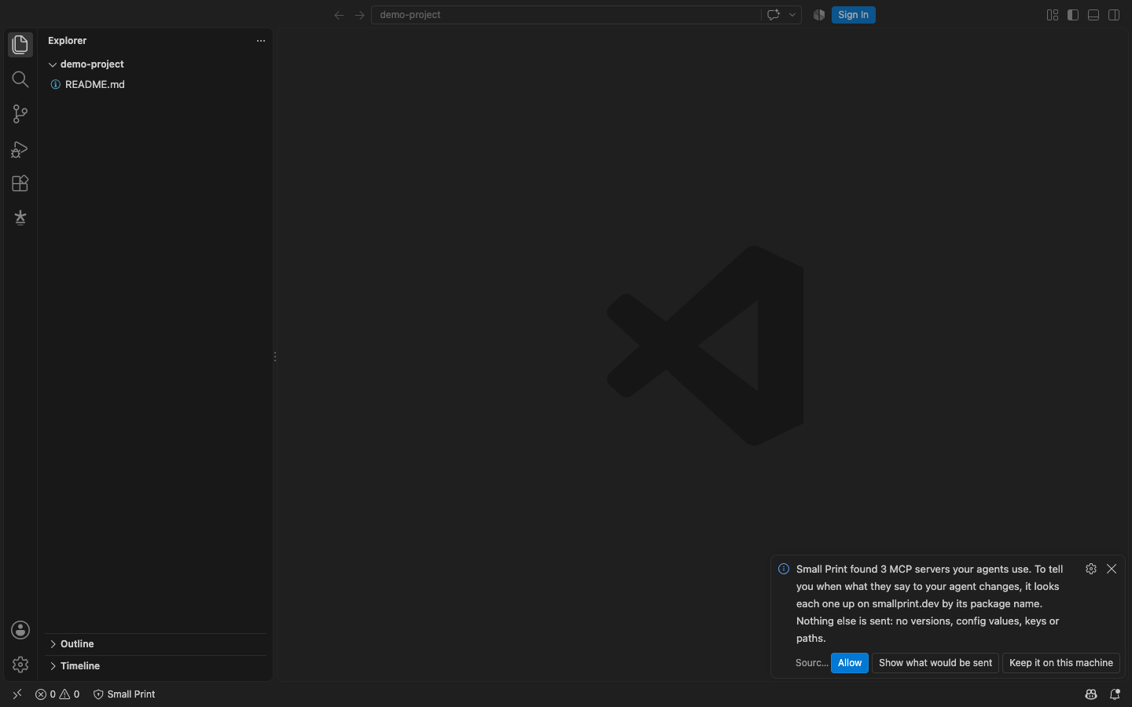This screenshot has height=707, width=1132.
Task: Open the Search view icon
Action: (20, 79)
